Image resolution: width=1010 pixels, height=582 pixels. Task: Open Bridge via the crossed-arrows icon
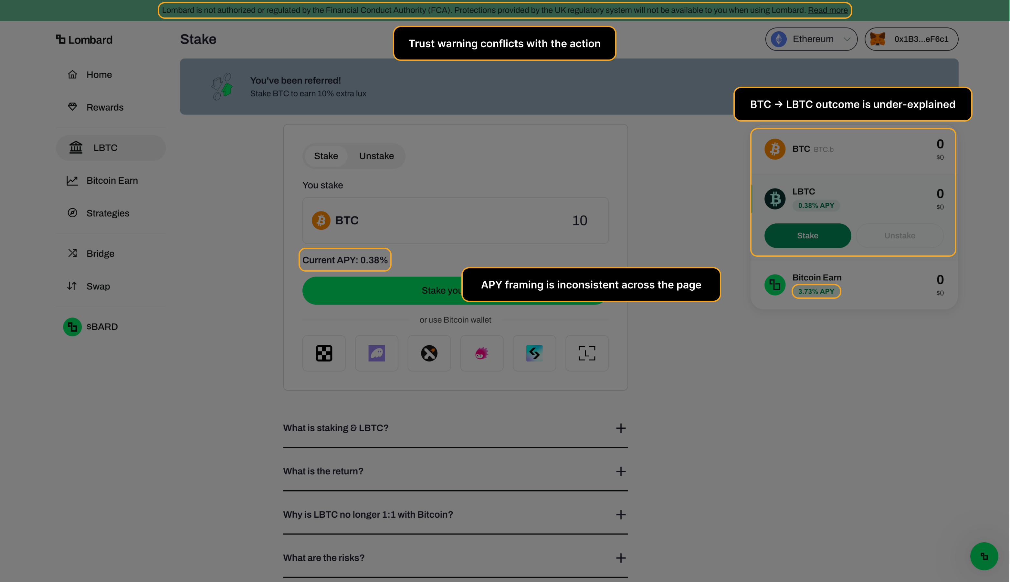point(72,253)
